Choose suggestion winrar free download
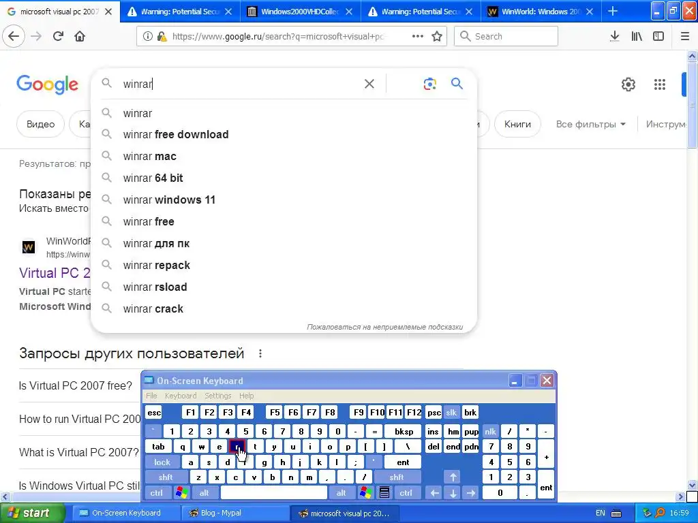The width and height of the screenshot is (698, 523). 284,134
